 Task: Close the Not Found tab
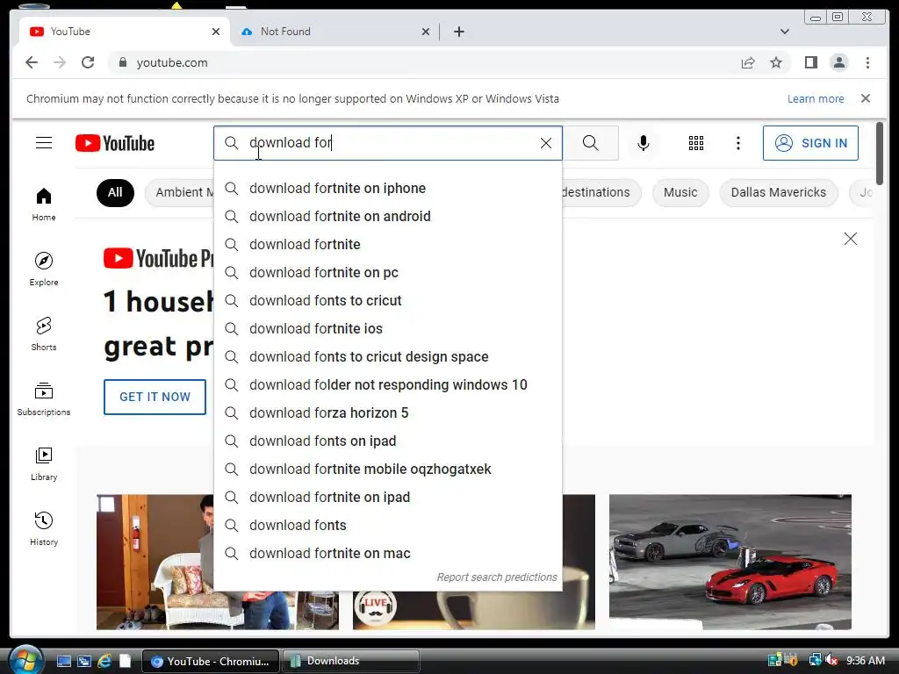coord(426,32)
